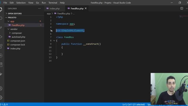The width and height of the screenshot is (188, 106).
Task: Open the Manage gear icon
Action: pyautogui.click(x=1, y=97)
